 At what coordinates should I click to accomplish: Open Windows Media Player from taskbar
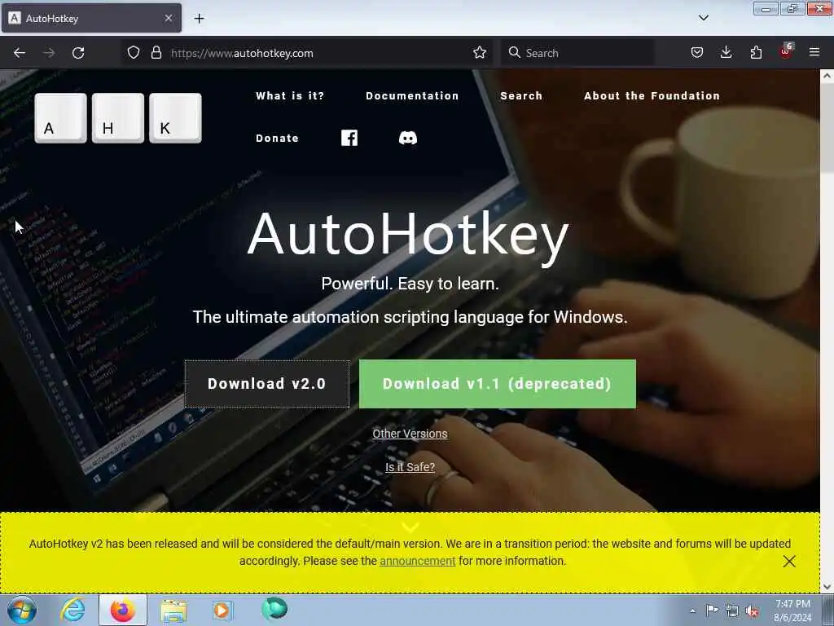tap(222, 610)
